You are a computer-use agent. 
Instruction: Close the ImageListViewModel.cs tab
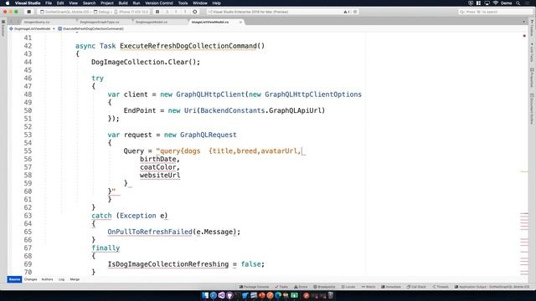click(x=240, y=22)
